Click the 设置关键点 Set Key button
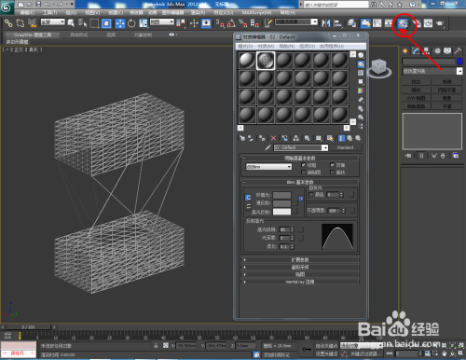Viewport: 466px width, 360px height. pos(326,353)
